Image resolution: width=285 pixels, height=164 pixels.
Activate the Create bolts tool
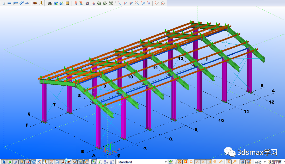pos(35,3)
